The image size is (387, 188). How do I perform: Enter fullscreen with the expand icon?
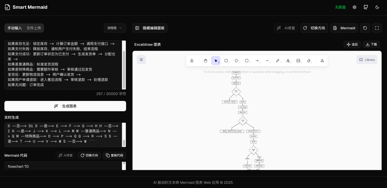tap(377, 28)
